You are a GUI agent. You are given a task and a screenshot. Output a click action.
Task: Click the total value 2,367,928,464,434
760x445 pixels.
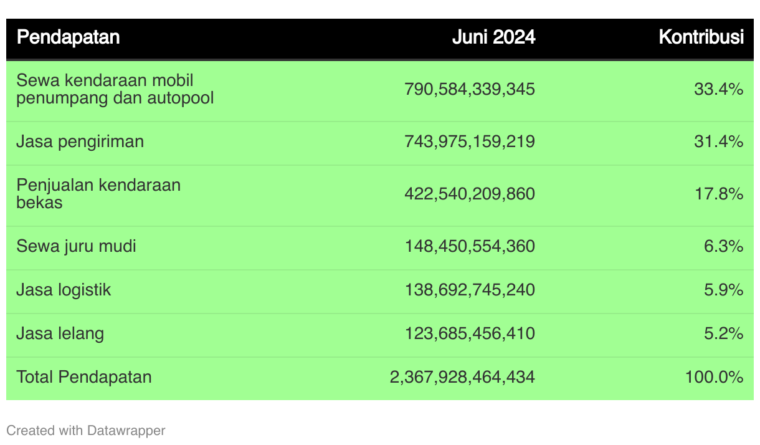click(462, 377)
